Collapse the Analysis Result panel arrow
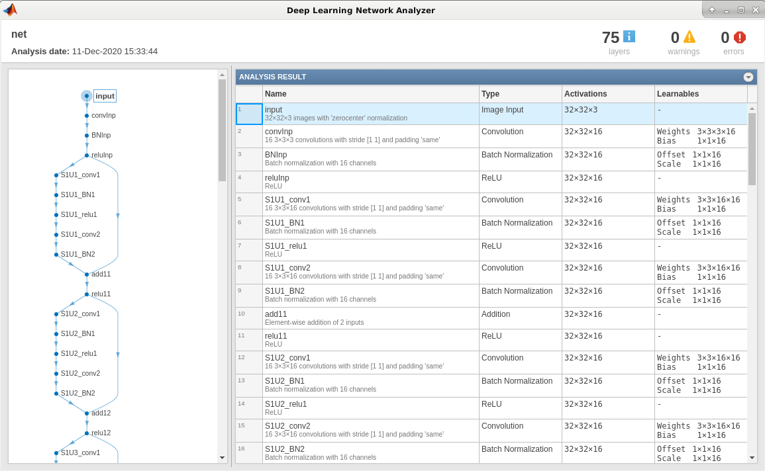Image resolution: width=765 pixels, height=471 pixels. 748,77
